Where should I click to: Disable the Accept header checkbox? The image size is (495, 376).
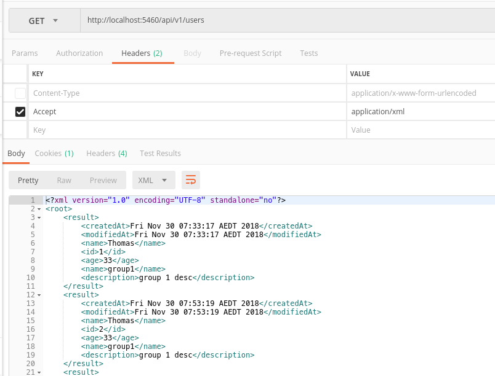(x=20, y=111)
